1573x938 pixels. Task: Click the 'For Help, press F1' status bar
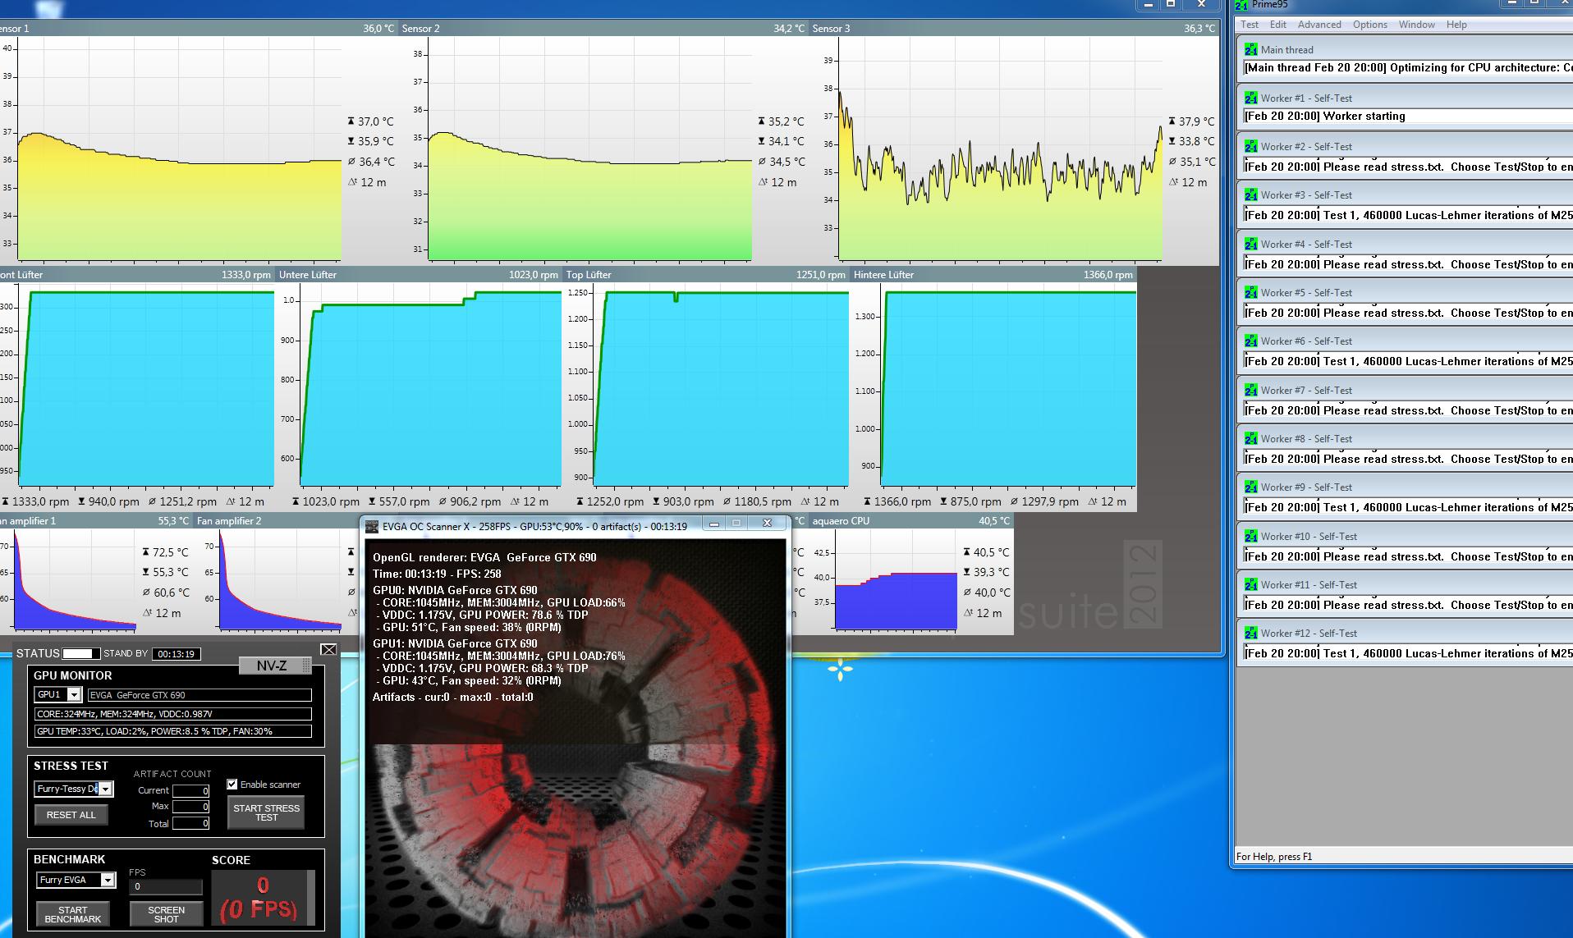(1274, 857)
